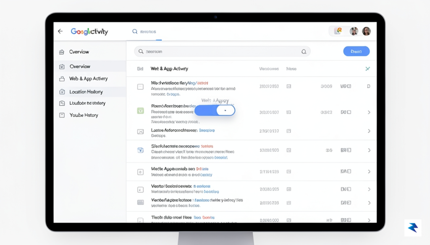Open the blue "Sreopore" link in the "Lootue" row
The image size is (430, 245).
207,130
